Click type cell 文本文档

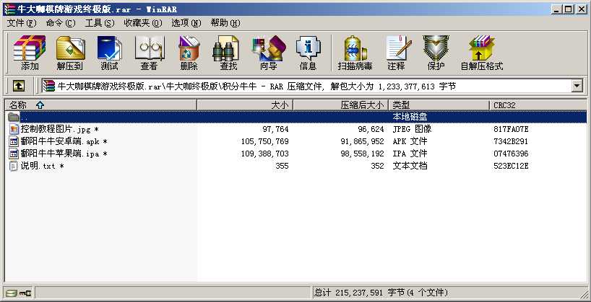410,166
